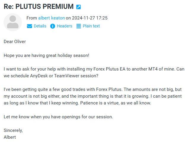Click the Sincerely closing line

click(x=13, y=130)
